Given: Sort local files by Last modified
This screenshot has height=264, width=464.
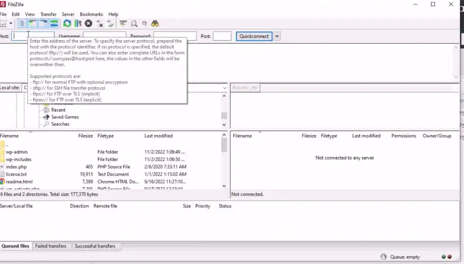Looking at the screenshot, I should (x=158, y=136).
